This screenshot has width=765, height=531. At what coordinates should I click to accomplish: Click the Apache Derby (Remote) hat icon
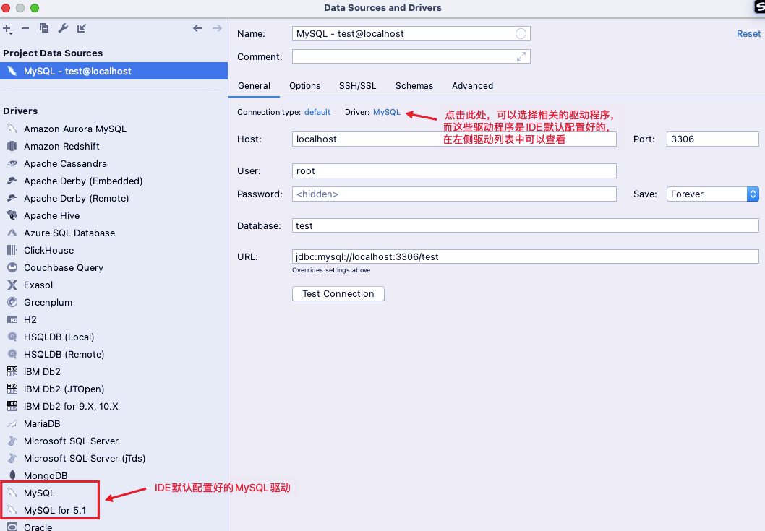pyautogui.click(x=12, y=198)
